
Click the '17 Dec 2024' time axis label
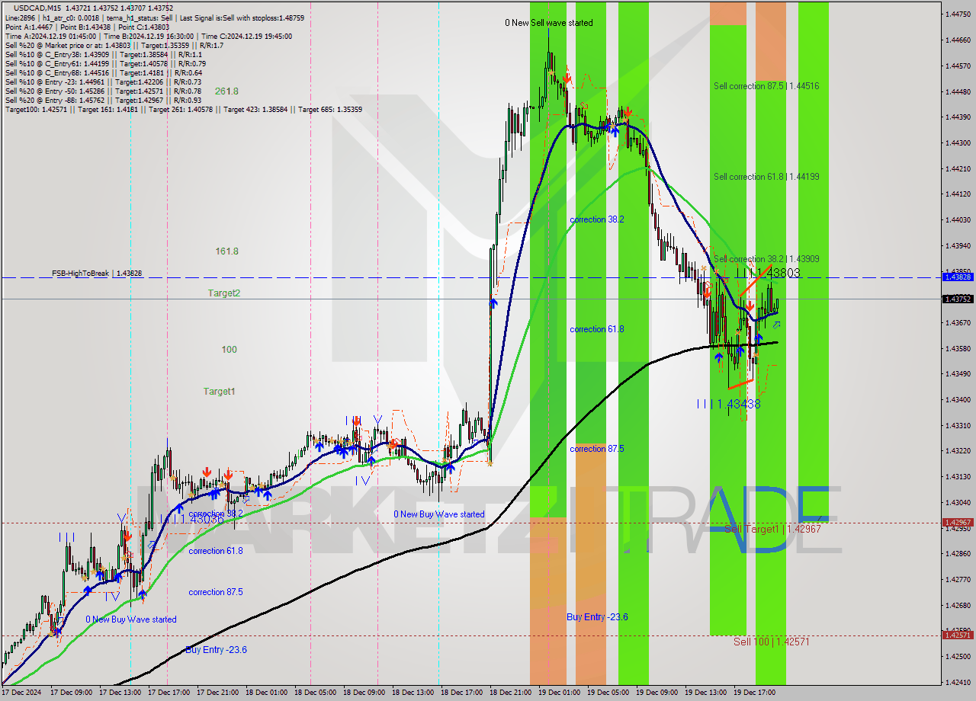pos(23,693)
